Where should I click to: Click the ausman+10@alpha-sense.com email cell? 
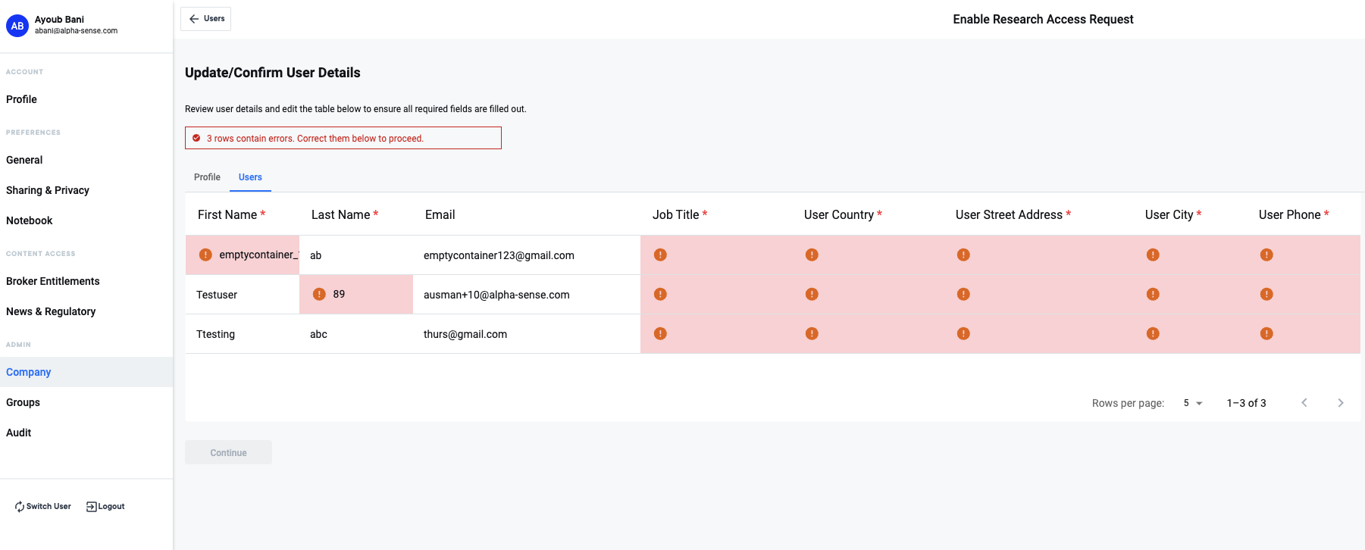pyautogui.click(x=527, y=295)
